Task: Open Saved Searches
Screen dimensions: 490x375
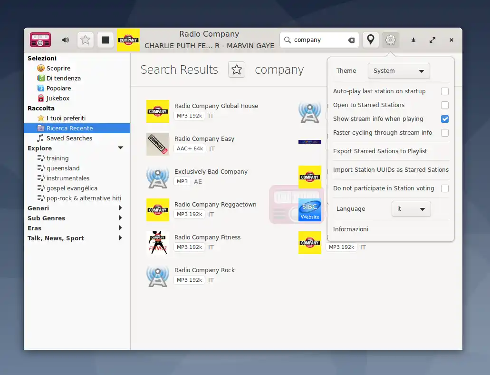Action: [x=65, y=138]
